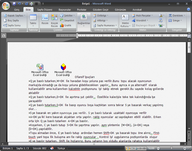The image size is (192, 151).
Task: Click the Save icon in quick access toolbar
Action: 14,4
